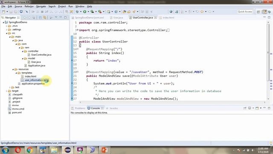Open dropdown arrow next to Debug button
Image resolution: width=273 pixels, height=154 pixels.
coord(81,12)
